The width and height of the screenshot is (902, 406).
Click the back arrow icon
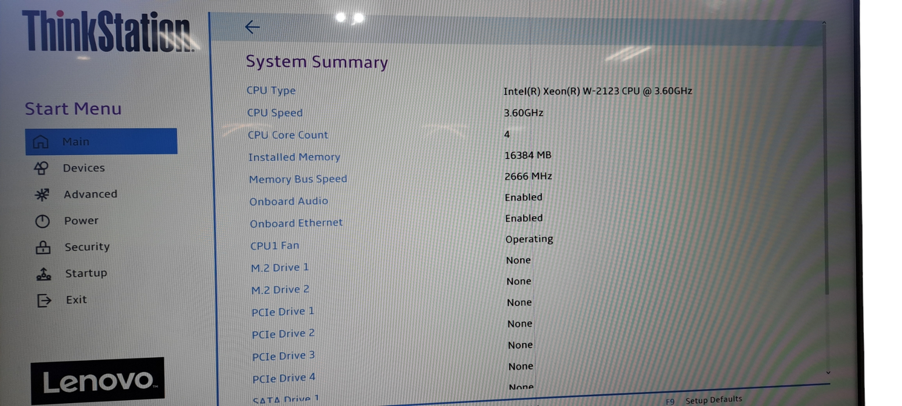252,27
